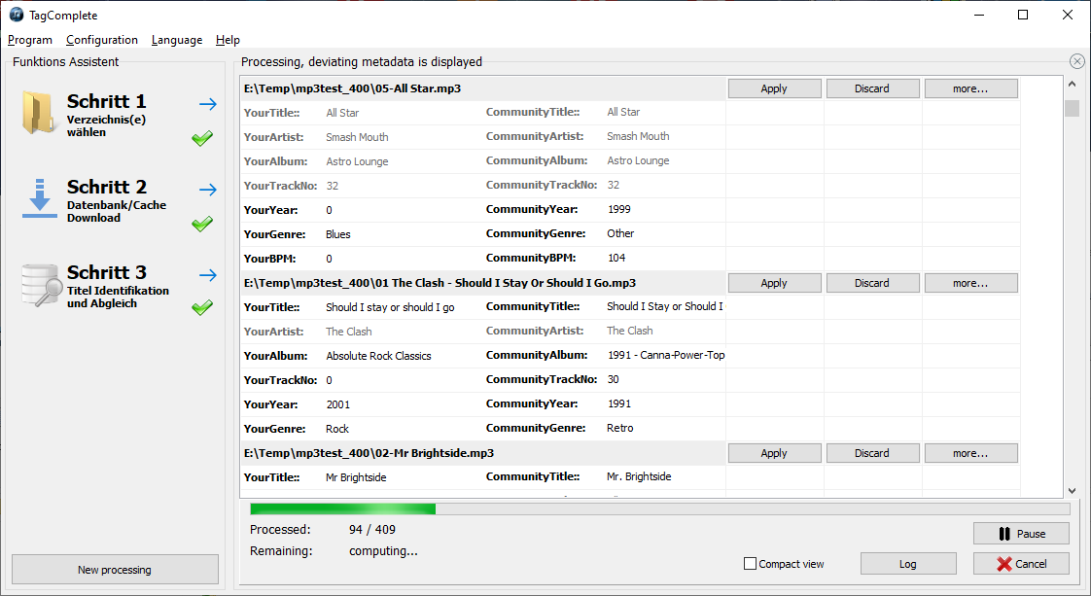Click the Schritt 2 download arrow icon
Viewport: 1091px width, 596px height.
[x=40, y=198]
